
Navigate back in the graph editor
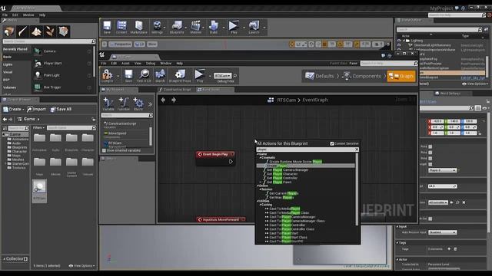163,100
